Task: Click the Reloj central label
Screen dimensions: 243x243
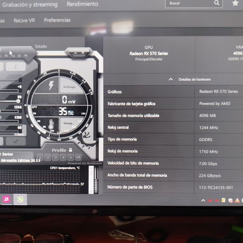Action: [118, 127]
